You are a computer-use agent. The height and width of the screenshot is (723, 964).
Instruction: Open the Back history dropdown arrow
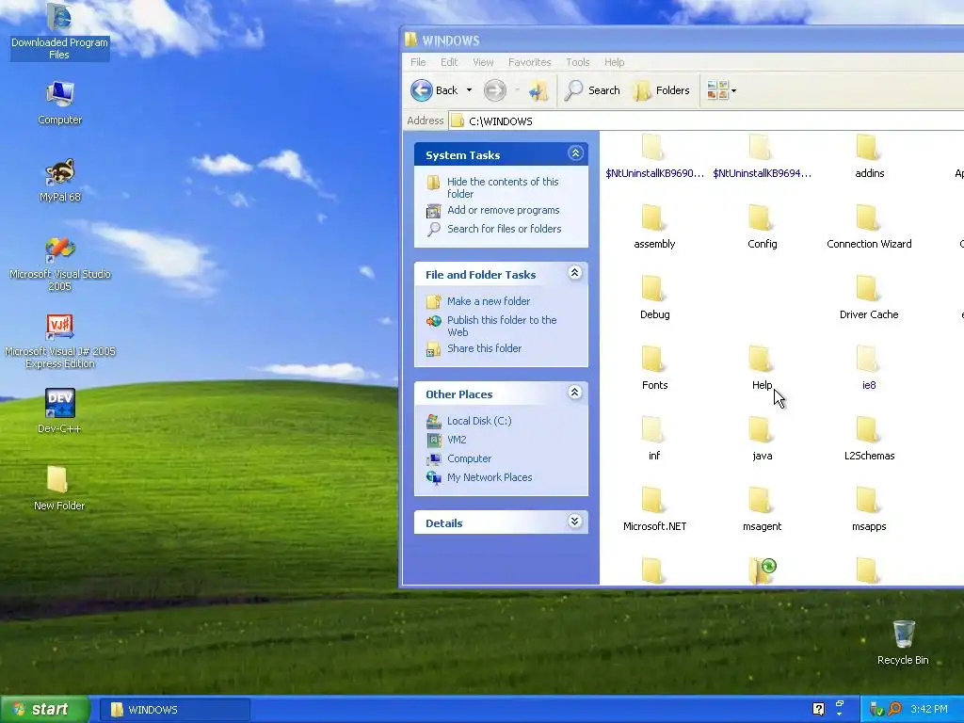pos(469,90)
